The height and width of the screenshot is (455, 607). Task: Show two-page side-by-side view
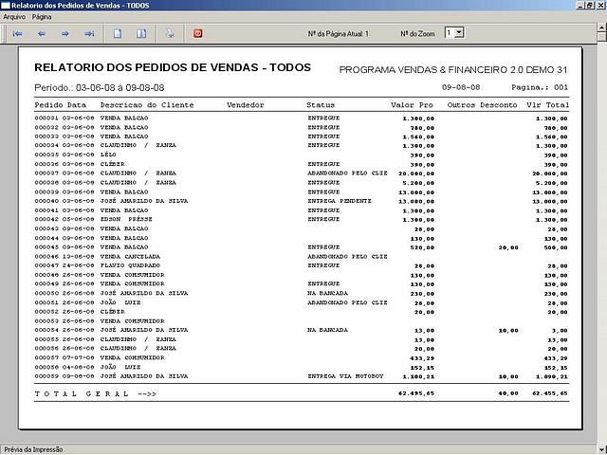click(x=141, y=33)
